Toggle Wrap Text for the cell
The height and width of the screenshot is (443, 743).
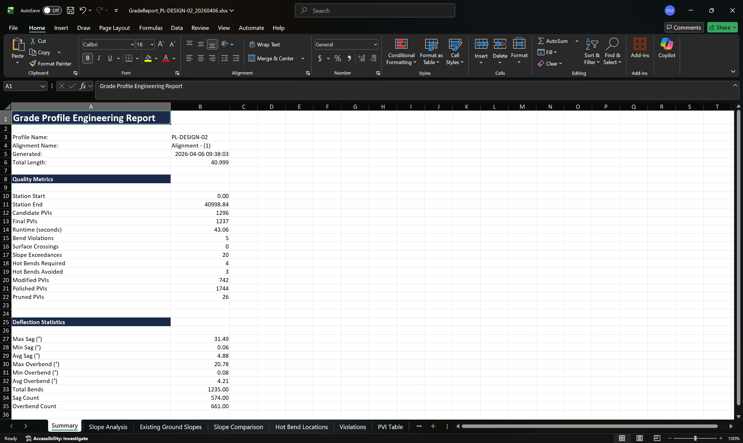(x=265, y=44)
